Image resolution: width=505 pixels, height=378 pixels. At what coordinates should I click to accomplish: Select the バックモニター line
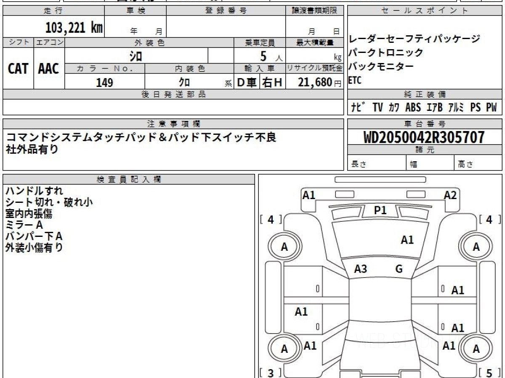381,66
